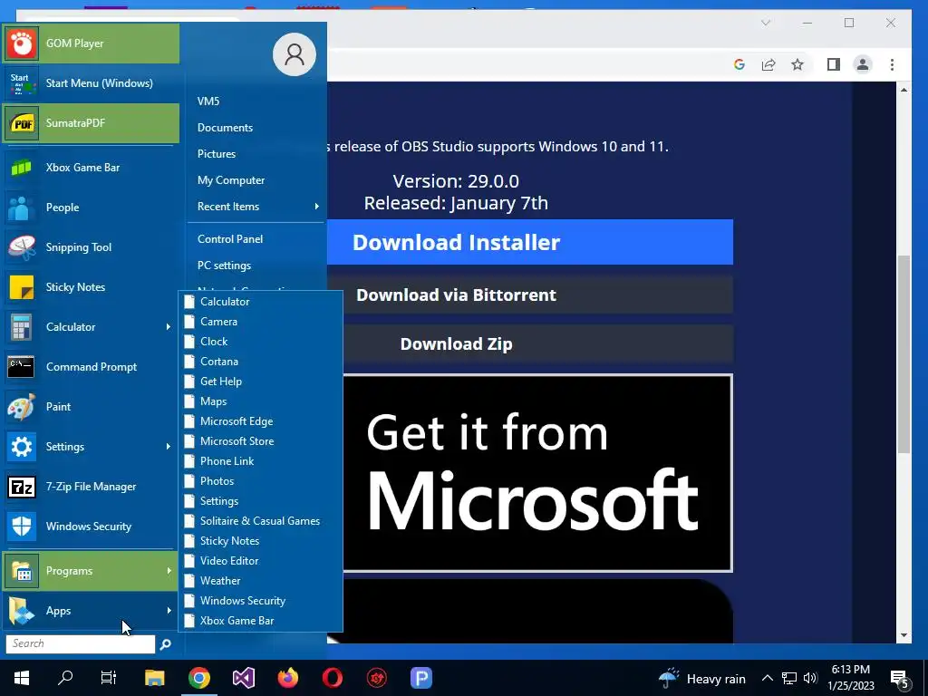Launch Opera from the taskbar
Image resolution: width=928 pixels, height=696 pixels.
[333, 678]
